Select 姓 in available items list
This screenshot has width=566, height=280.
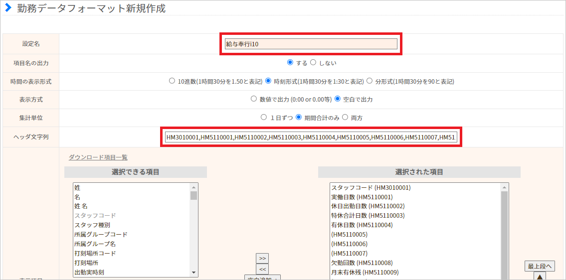click(x=132, y=188)
